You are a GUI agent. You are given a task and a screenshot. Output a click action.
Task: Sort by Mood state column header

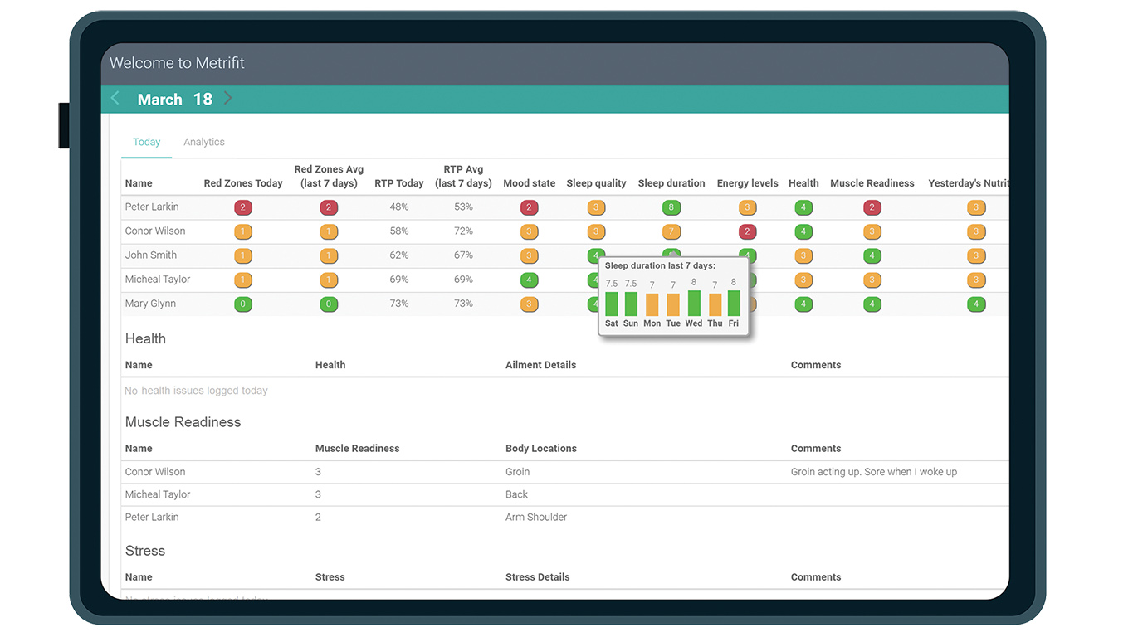point(529,183)
